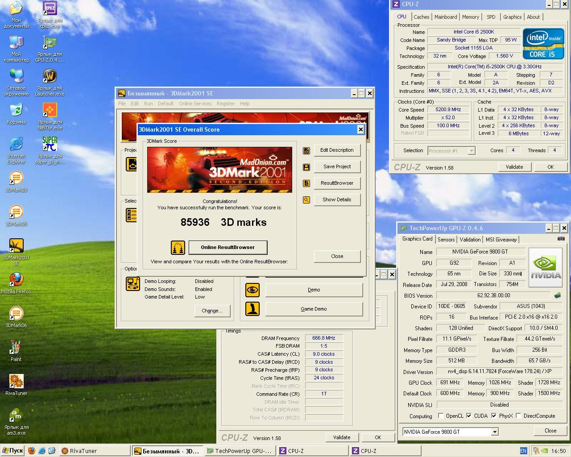
Task: Click the Firefox quick launch icon on taskbar
Action: [31, 451]
